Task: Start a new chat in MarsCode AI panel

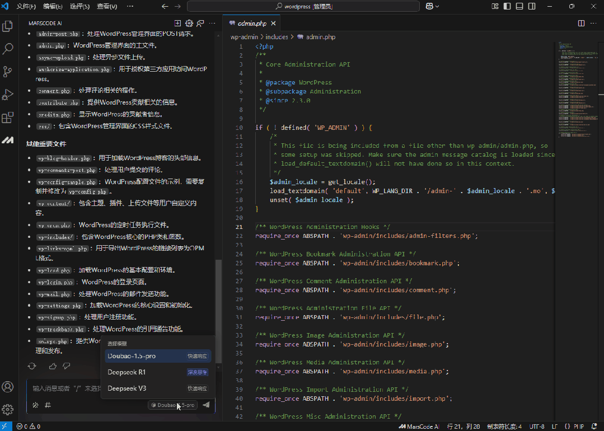Action: point(177,24)
